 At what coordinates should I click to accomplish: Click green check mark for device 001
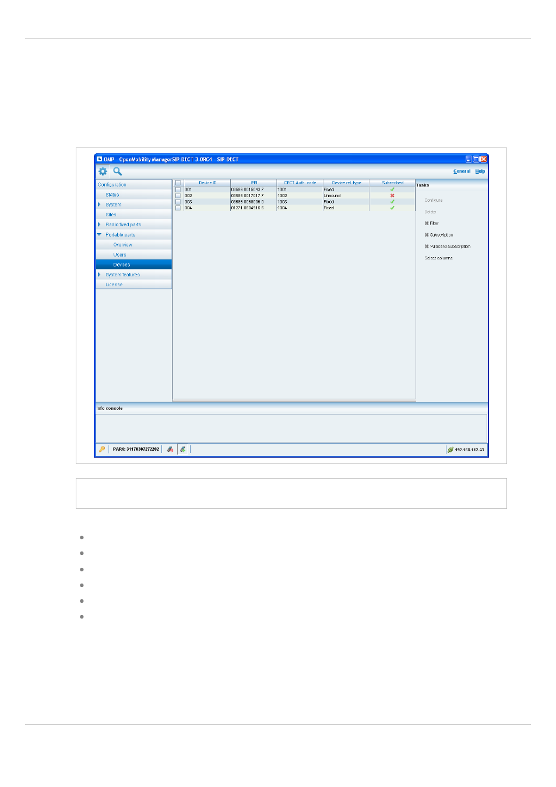click(x=392, y=189)
